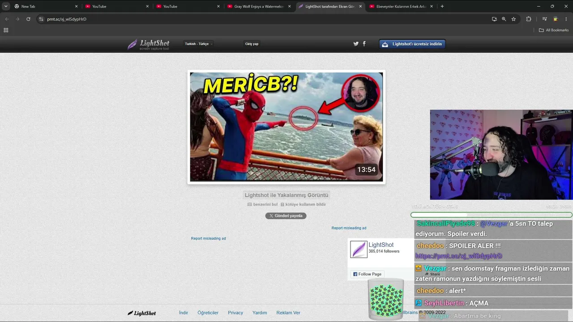The image size is (573, 322).
Task: Close the Gray Wolf tab
Action: (x=289, y=6)
